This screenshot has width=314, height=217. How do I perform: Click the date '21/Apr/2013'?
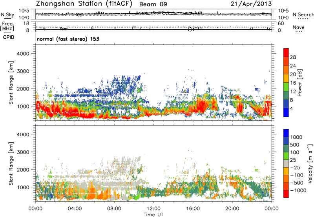click(x=251, y=4)
